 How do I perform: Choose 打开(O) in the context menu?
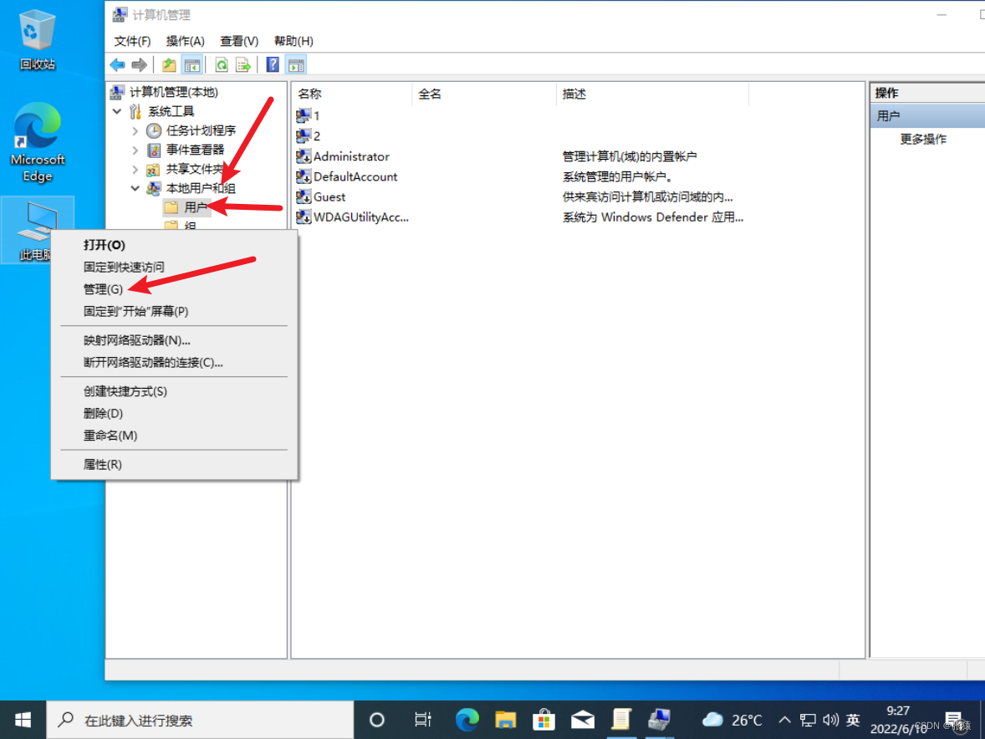pos(174,245)
